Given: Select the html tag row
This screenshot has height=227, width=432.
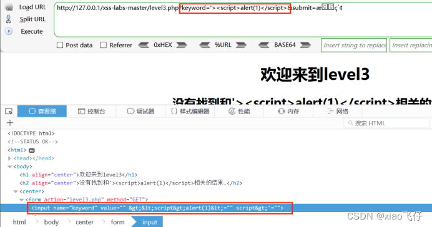Looking at the screenshot, I should pos(17,150).
